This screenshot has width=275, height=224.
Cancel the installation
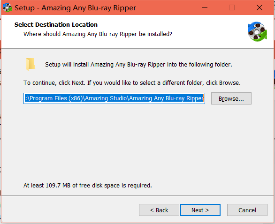coord(247,210)
